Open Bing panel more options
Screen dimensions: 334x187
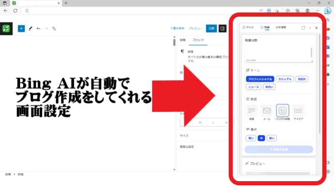310,28
